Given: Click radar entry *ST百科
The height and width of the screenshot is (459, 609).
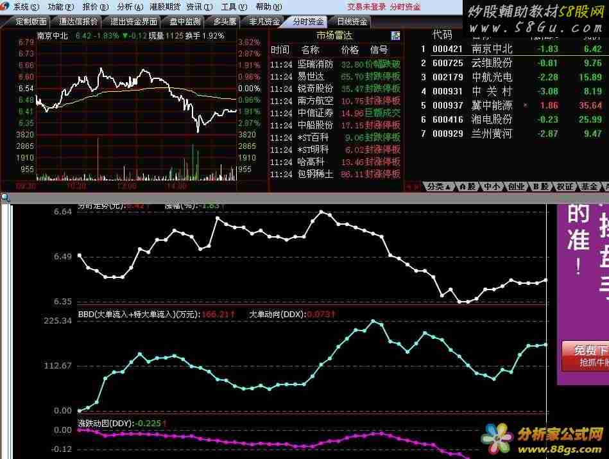Looking at the screenshot, I should 335,137.
